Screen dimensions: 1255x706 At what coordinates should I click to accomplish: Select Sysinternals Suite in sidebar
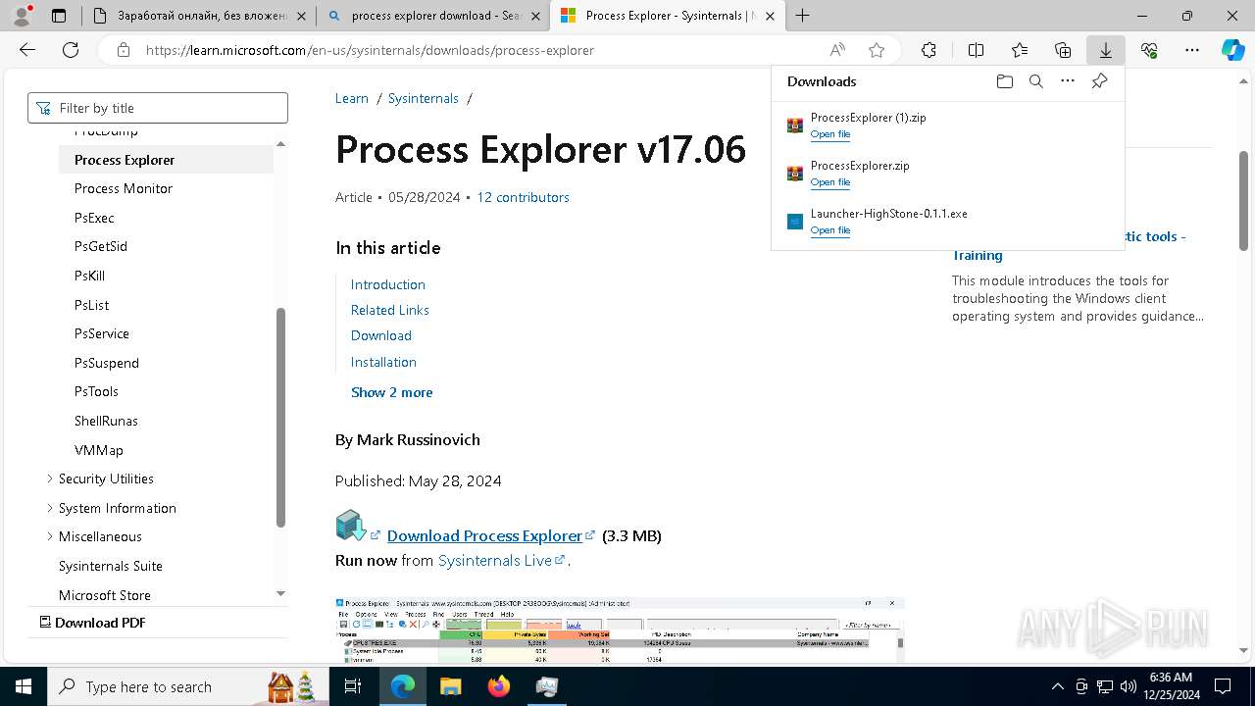coord(111,566)
